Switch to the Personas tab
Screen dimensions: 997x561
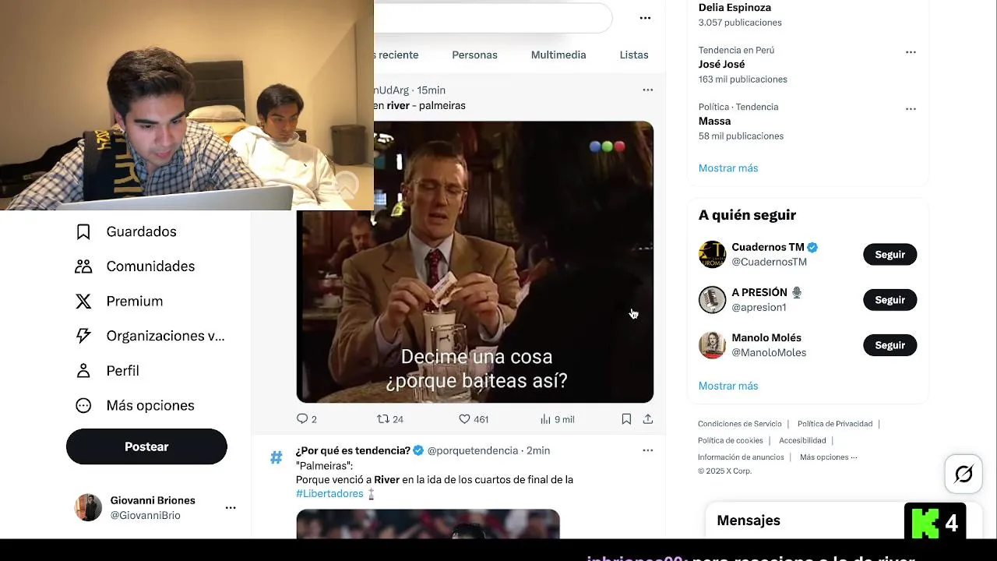tap(474, 55)
